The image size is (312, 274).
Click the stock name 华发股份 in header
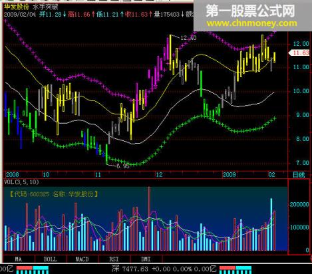(17, 7)
